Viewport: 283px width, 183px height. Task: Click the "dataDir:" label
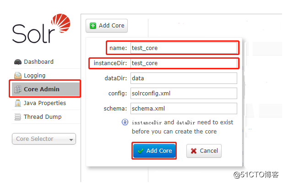tap(116, 78)
